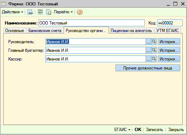Image resolution: width=187 pixels, height=135 pixels.
Task: Click ellipsis select button for Главный бухгалтер
Action: coord(149,50)
